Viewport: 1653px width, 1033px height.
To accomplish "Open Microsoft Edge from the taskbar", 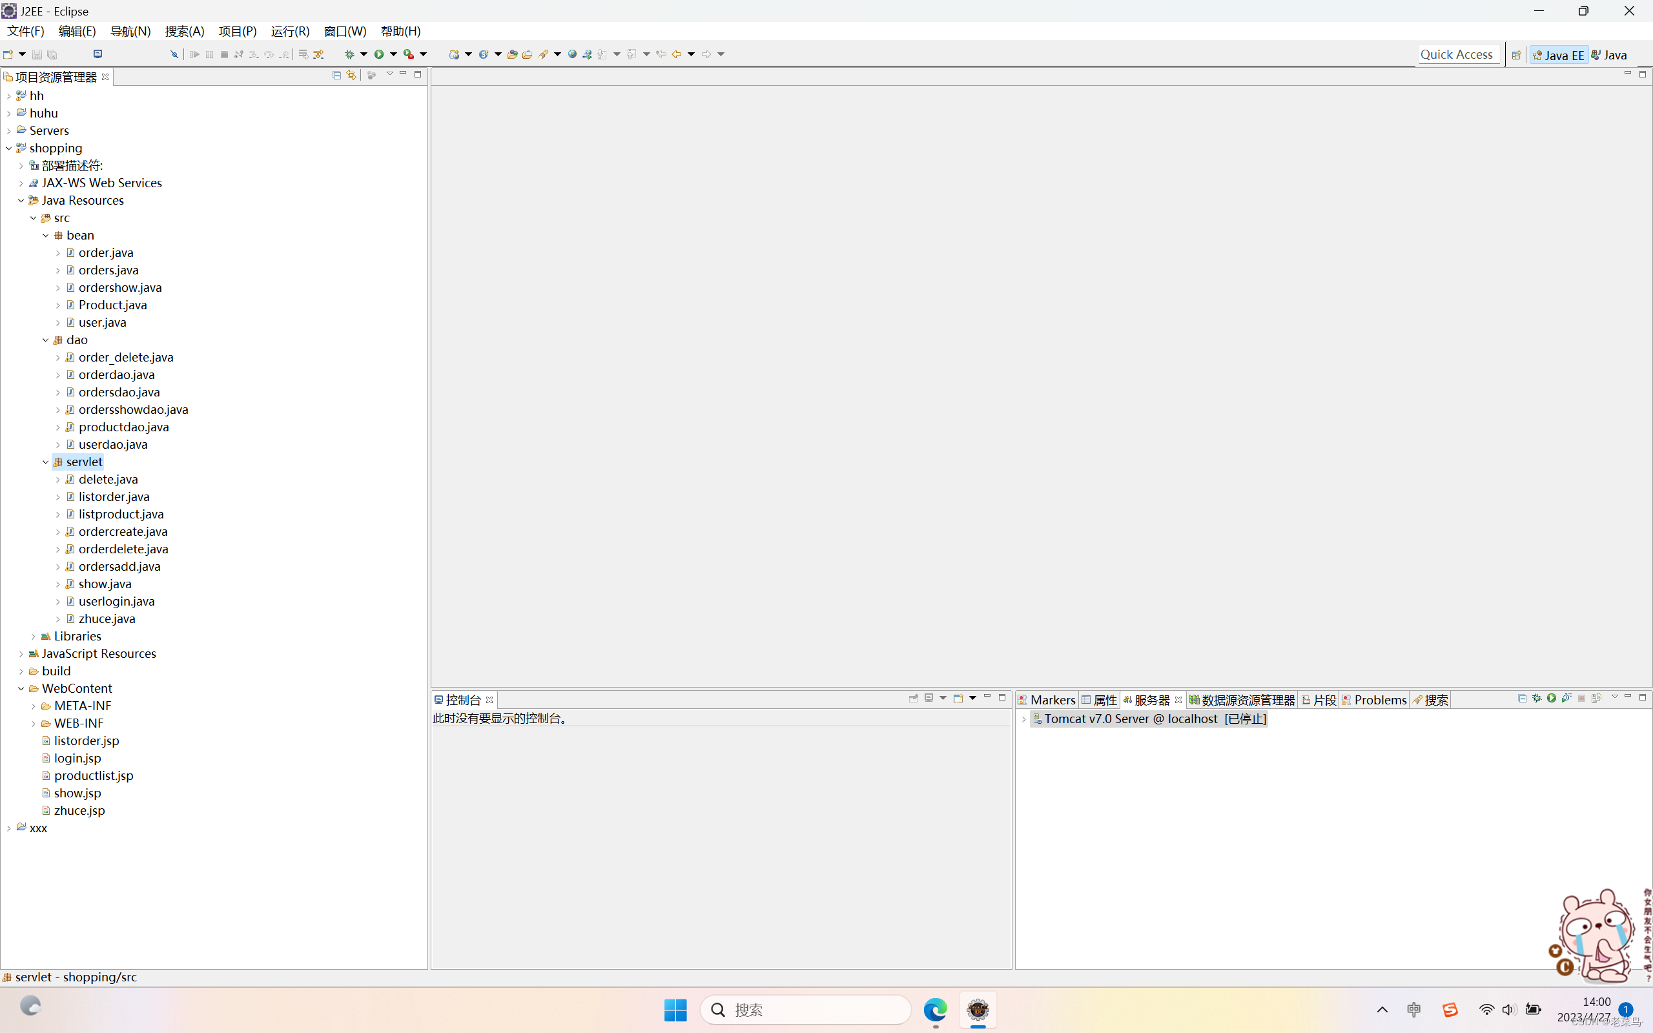I will coord(935,1009).
